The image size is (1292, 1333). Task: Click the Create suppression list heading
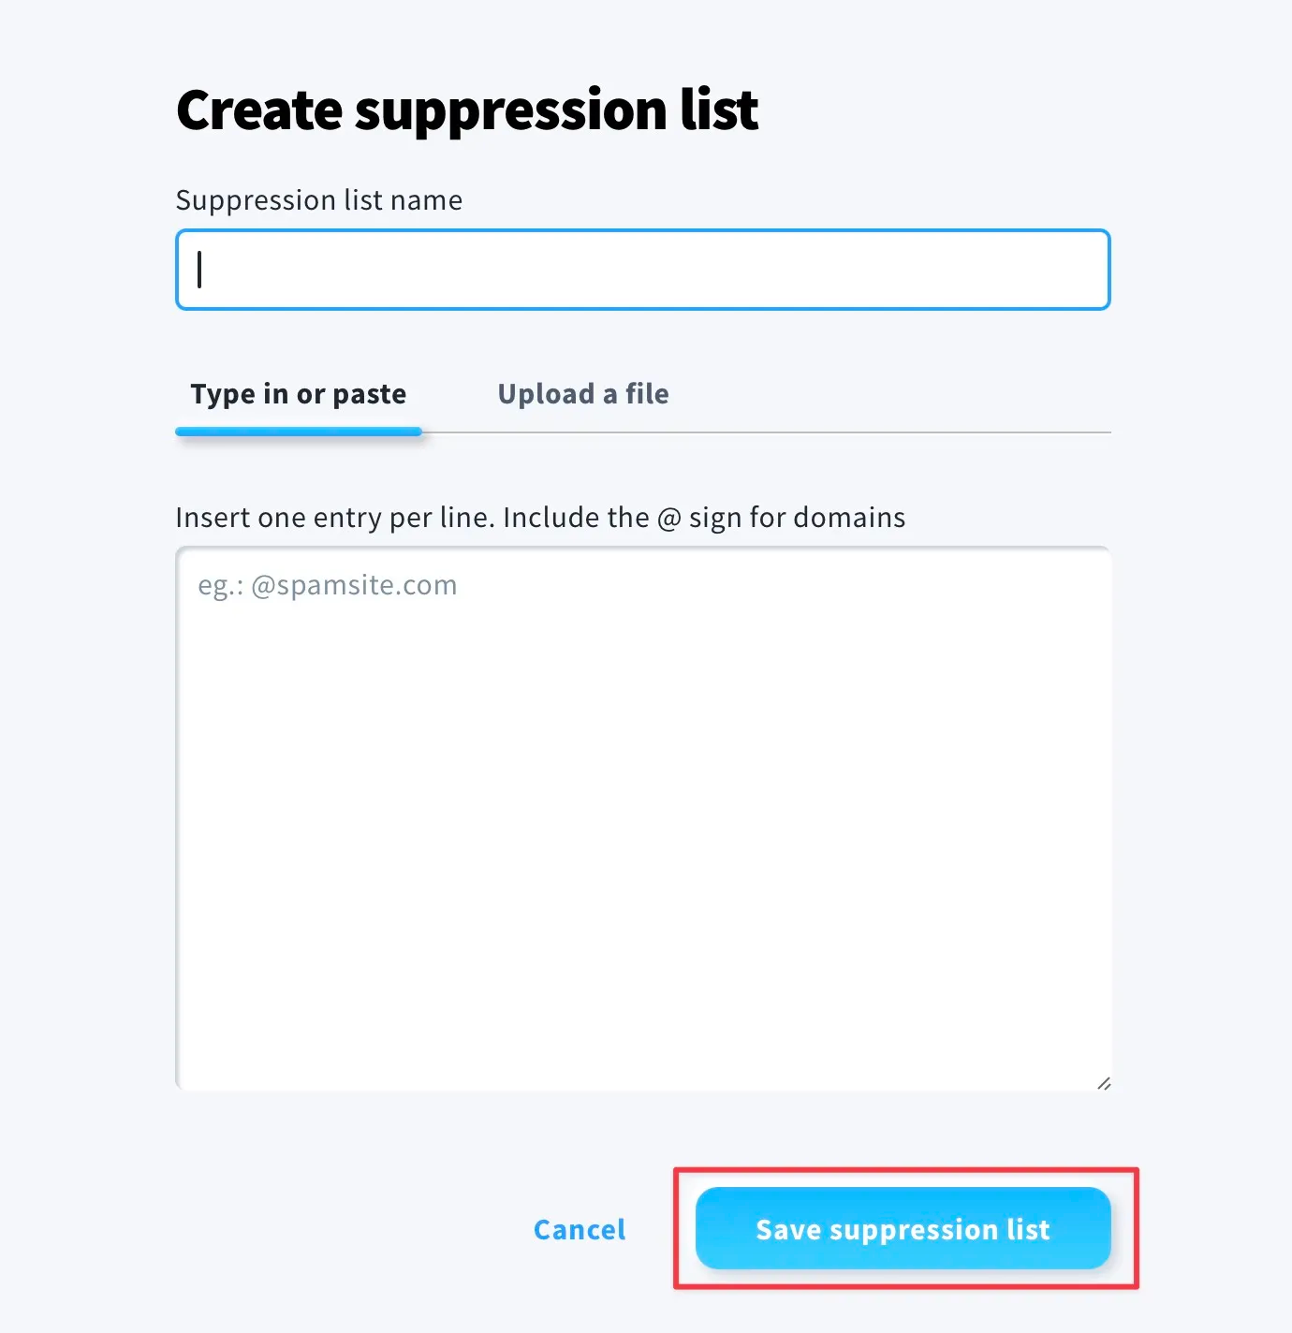pyautogui.click(x=466, y=110)
